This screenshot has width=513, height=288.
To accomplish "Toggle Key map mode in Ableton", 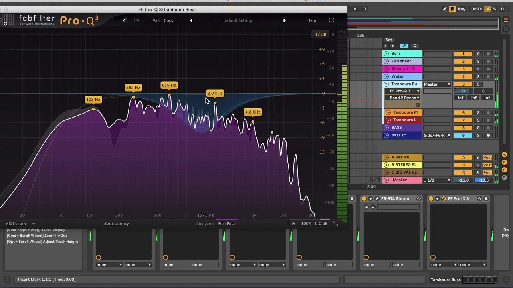I will 462,9.
